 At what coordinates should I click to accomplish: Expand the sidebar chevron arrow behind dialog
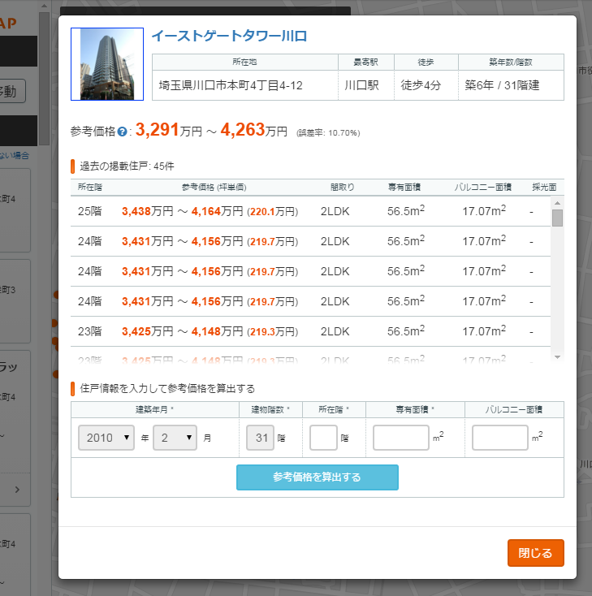click(x=17, y=489)
